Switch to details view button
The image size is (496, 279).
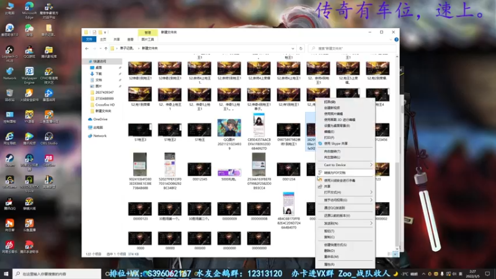click(x=390, y=254)
